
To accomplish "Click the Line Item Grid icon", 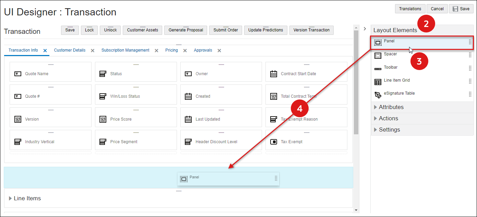I will (x=378, y=82).
